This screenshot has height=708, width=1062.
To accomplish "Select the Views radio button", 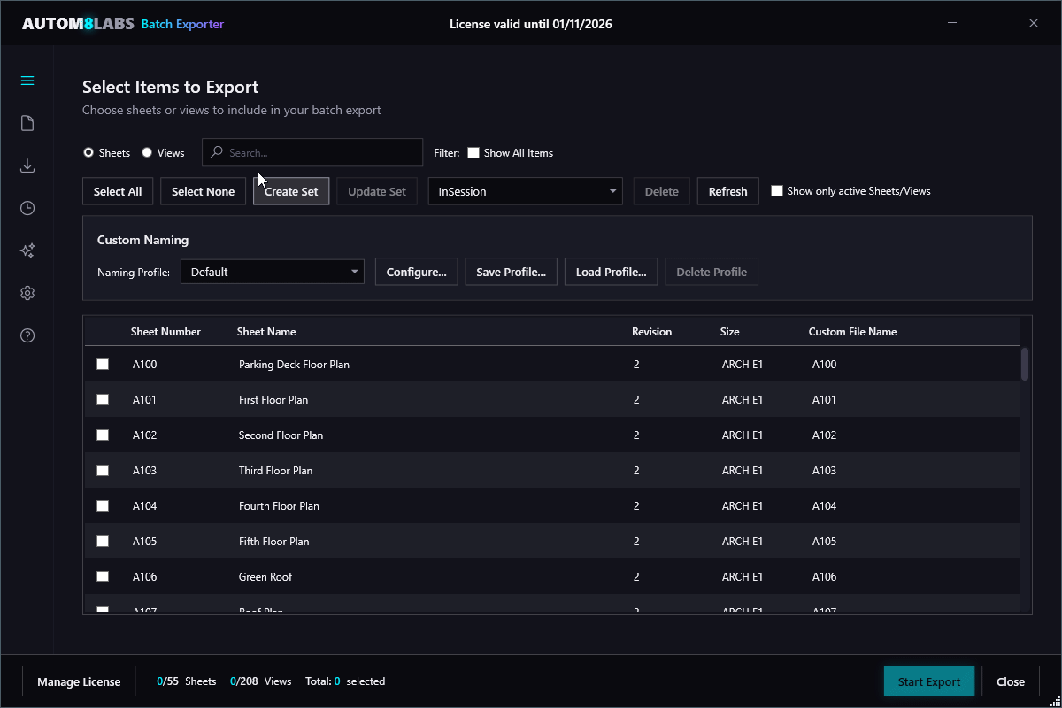I will pos(145,152).
